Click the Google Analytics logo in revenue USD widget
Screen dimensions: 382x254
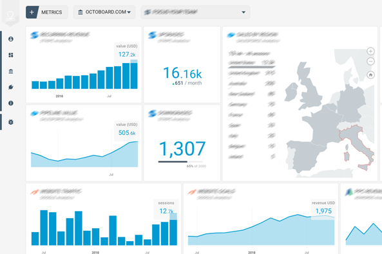(x=192, y=192)
